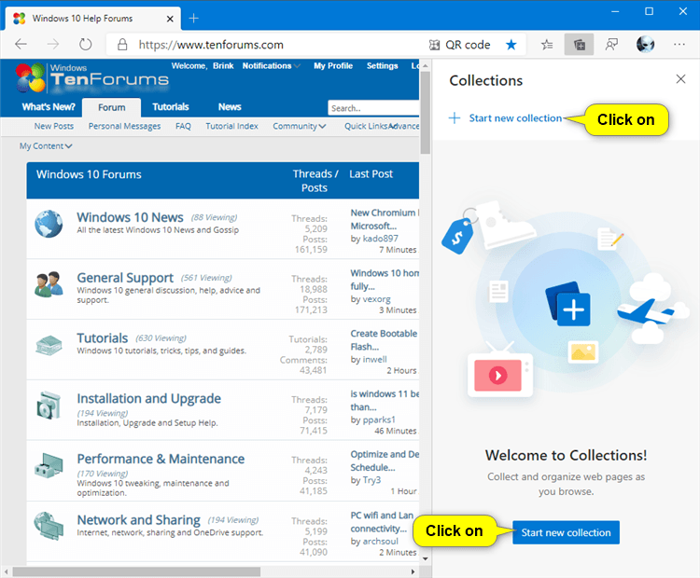
Task: Open the Quick Links menu
Action: (x=366, y=126)
